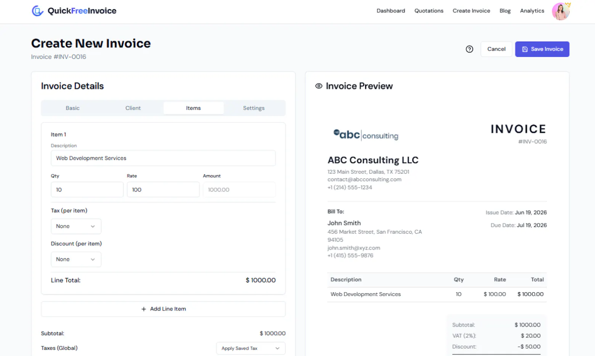Click the ABC Consulting LLC heading
Viewport: 595px width, 356px height.
pyautogui.click(x=373, y=160)
